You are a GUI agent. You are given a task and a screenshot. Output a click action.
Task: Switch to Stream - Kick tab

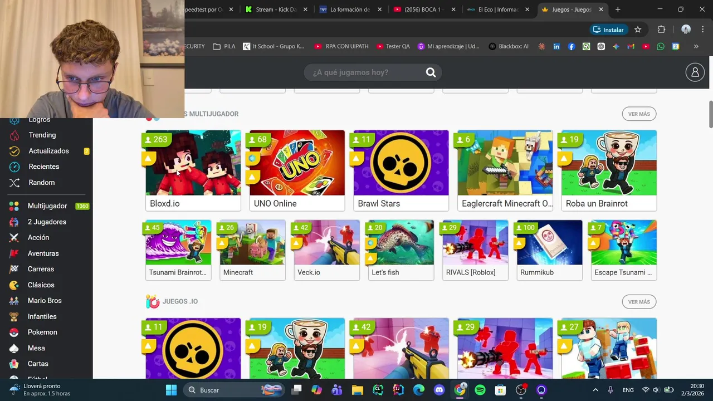pos(277,9)
